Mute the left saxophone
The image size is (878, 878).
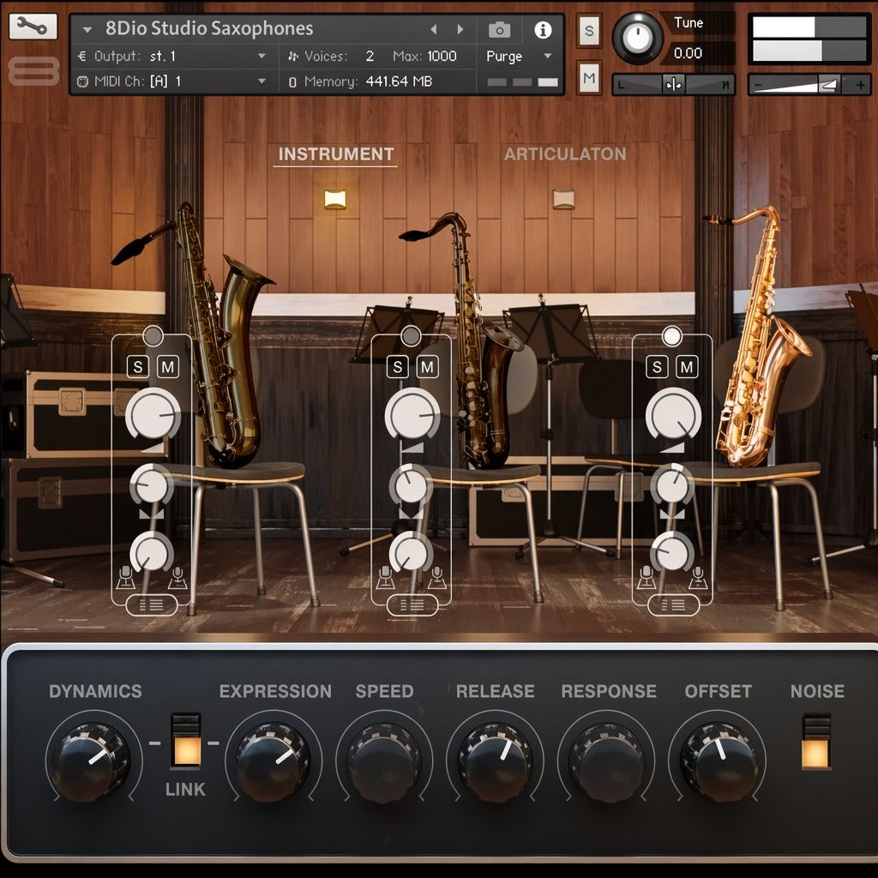[167, 367]
